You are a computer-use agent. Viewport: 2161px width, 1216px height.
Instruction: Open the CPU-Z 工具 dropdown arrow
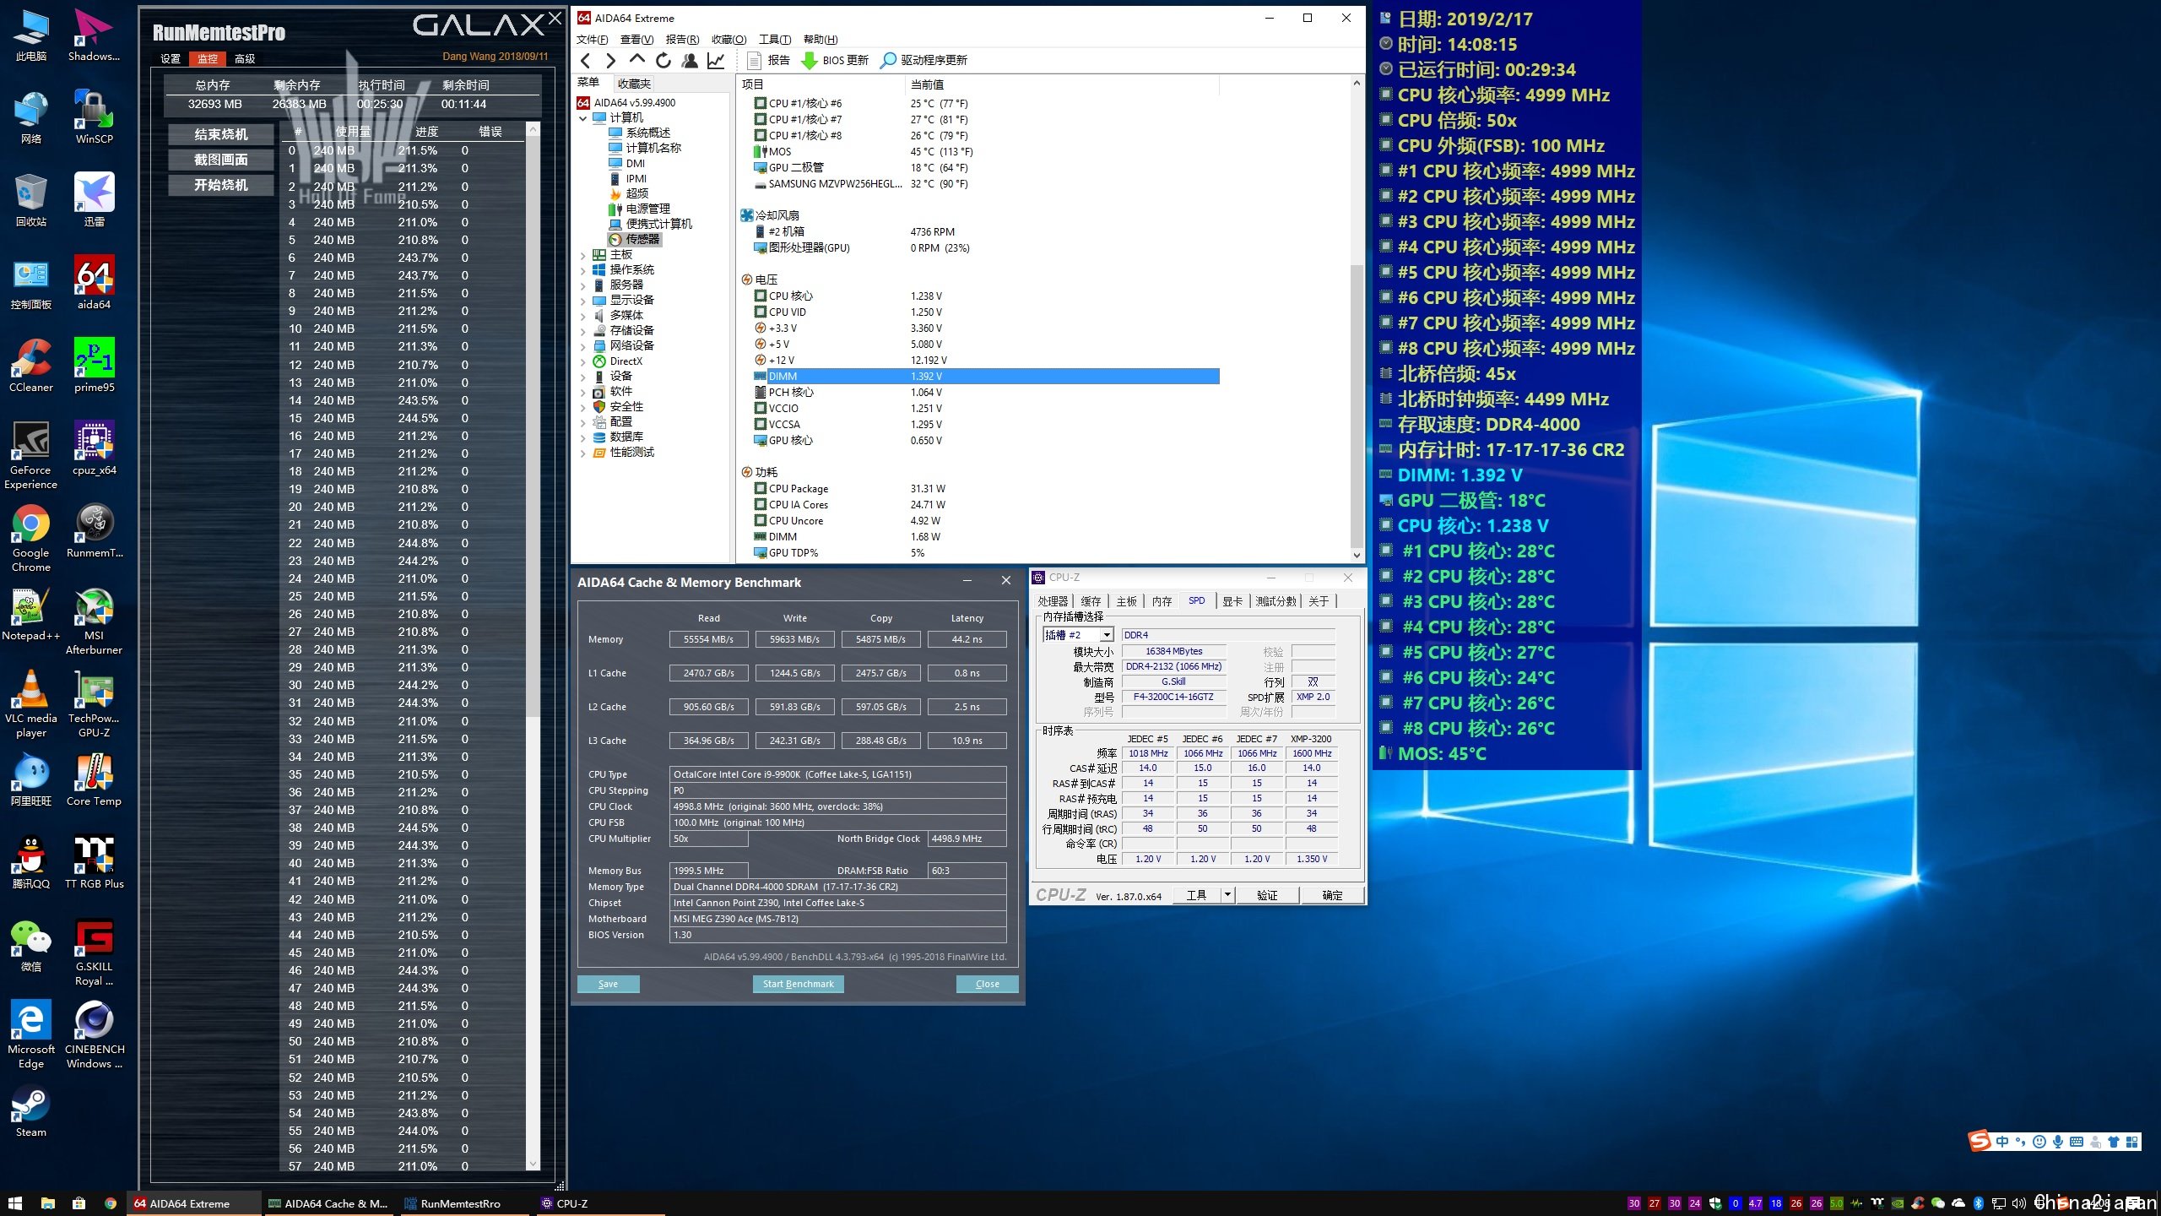(x=1227, y=895)
